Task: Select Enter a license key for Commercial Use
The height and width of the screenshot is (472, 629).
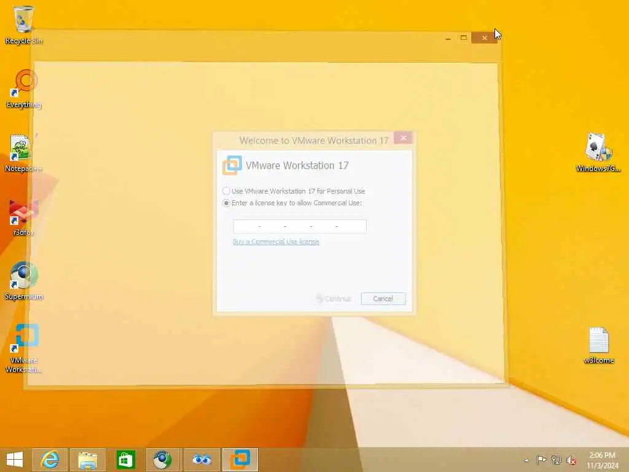Action: coord(292,203)
